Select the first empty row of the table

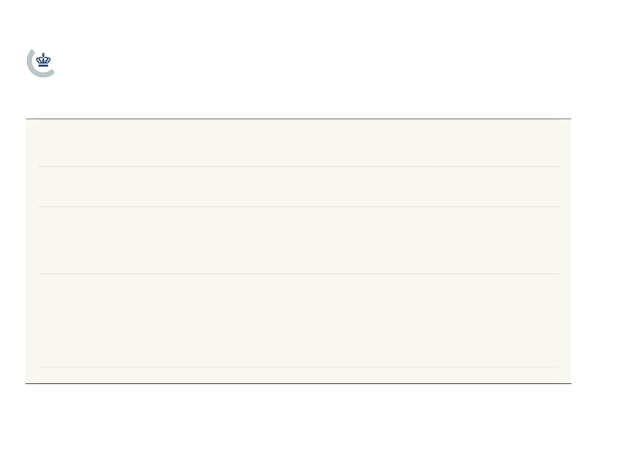point(298,143)
